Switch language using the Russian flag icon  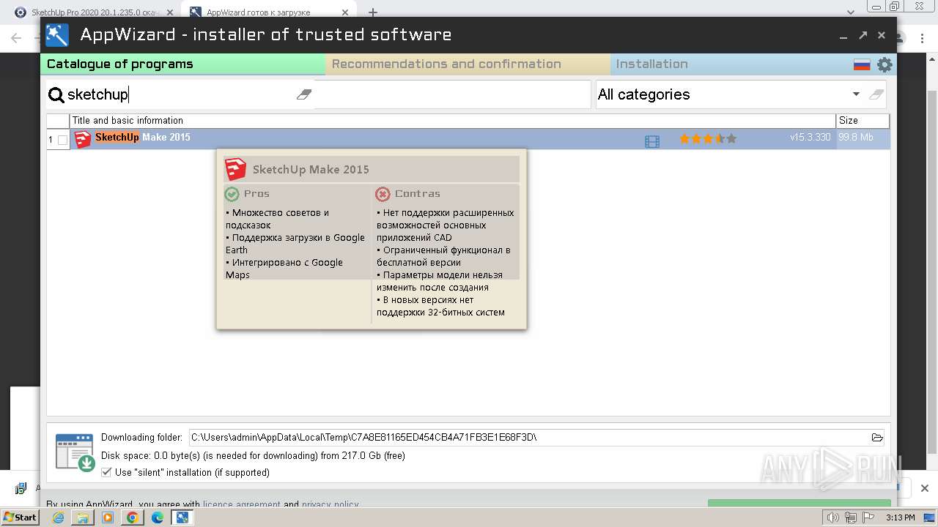point(862,65)
